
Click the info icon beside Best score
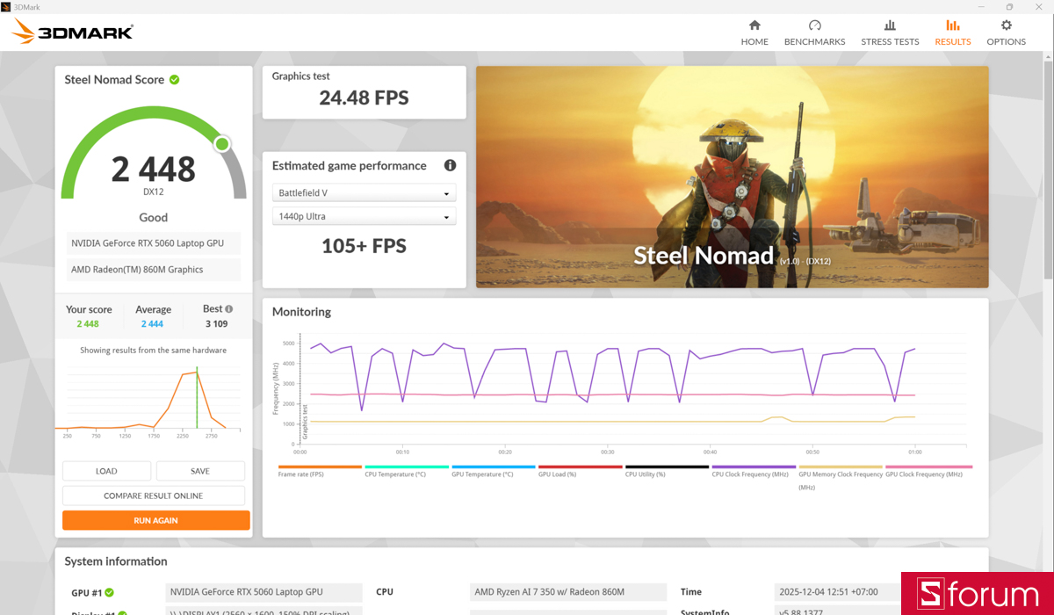click(x=227, y=308)
